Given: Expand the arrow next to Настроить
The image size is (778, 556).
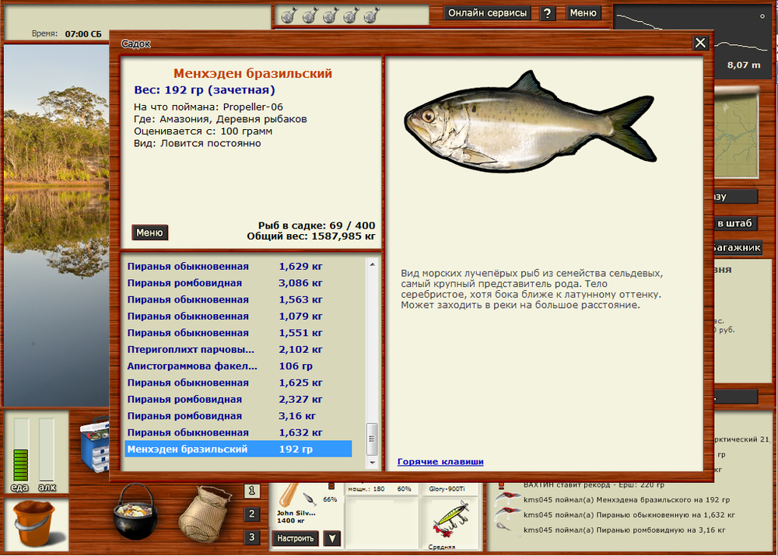Looking at the screenshot, I should pos(331,538).
